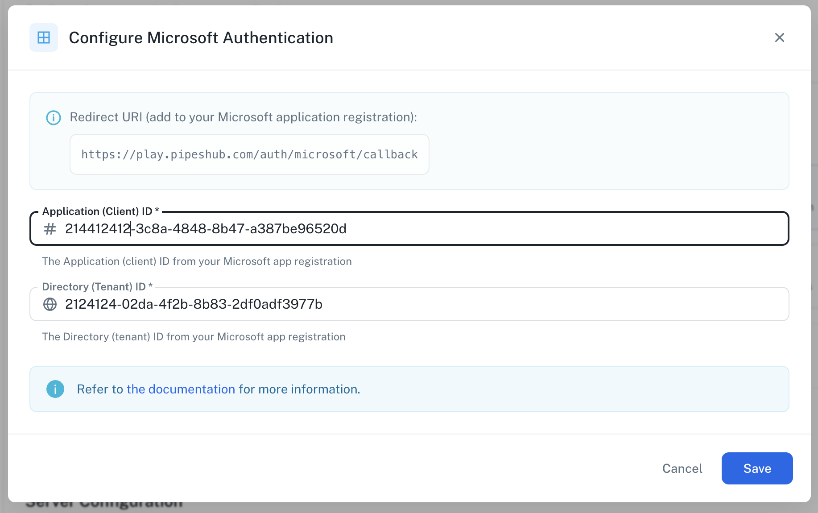The height and width of the screenshot is (513, 818).
Task: Click the client ID helper text below the field
Action: tap(196, 261)
